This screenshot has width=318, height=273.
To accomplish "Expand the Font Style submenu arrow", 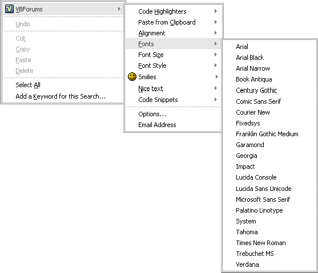I will (x=216, y=65).
